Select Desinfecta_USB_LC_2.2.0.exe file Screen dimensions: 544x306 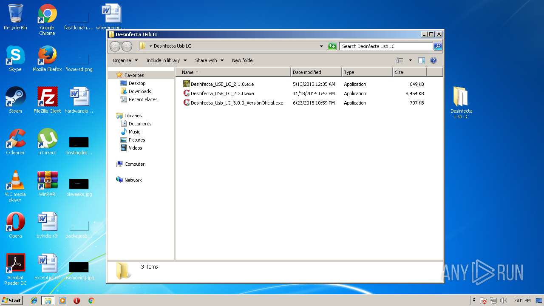[x=218, y=93]
